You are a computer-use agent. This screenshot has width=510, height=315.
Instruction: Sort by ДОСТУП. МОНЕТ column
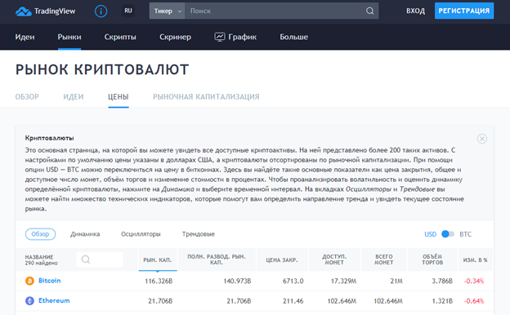334,260
